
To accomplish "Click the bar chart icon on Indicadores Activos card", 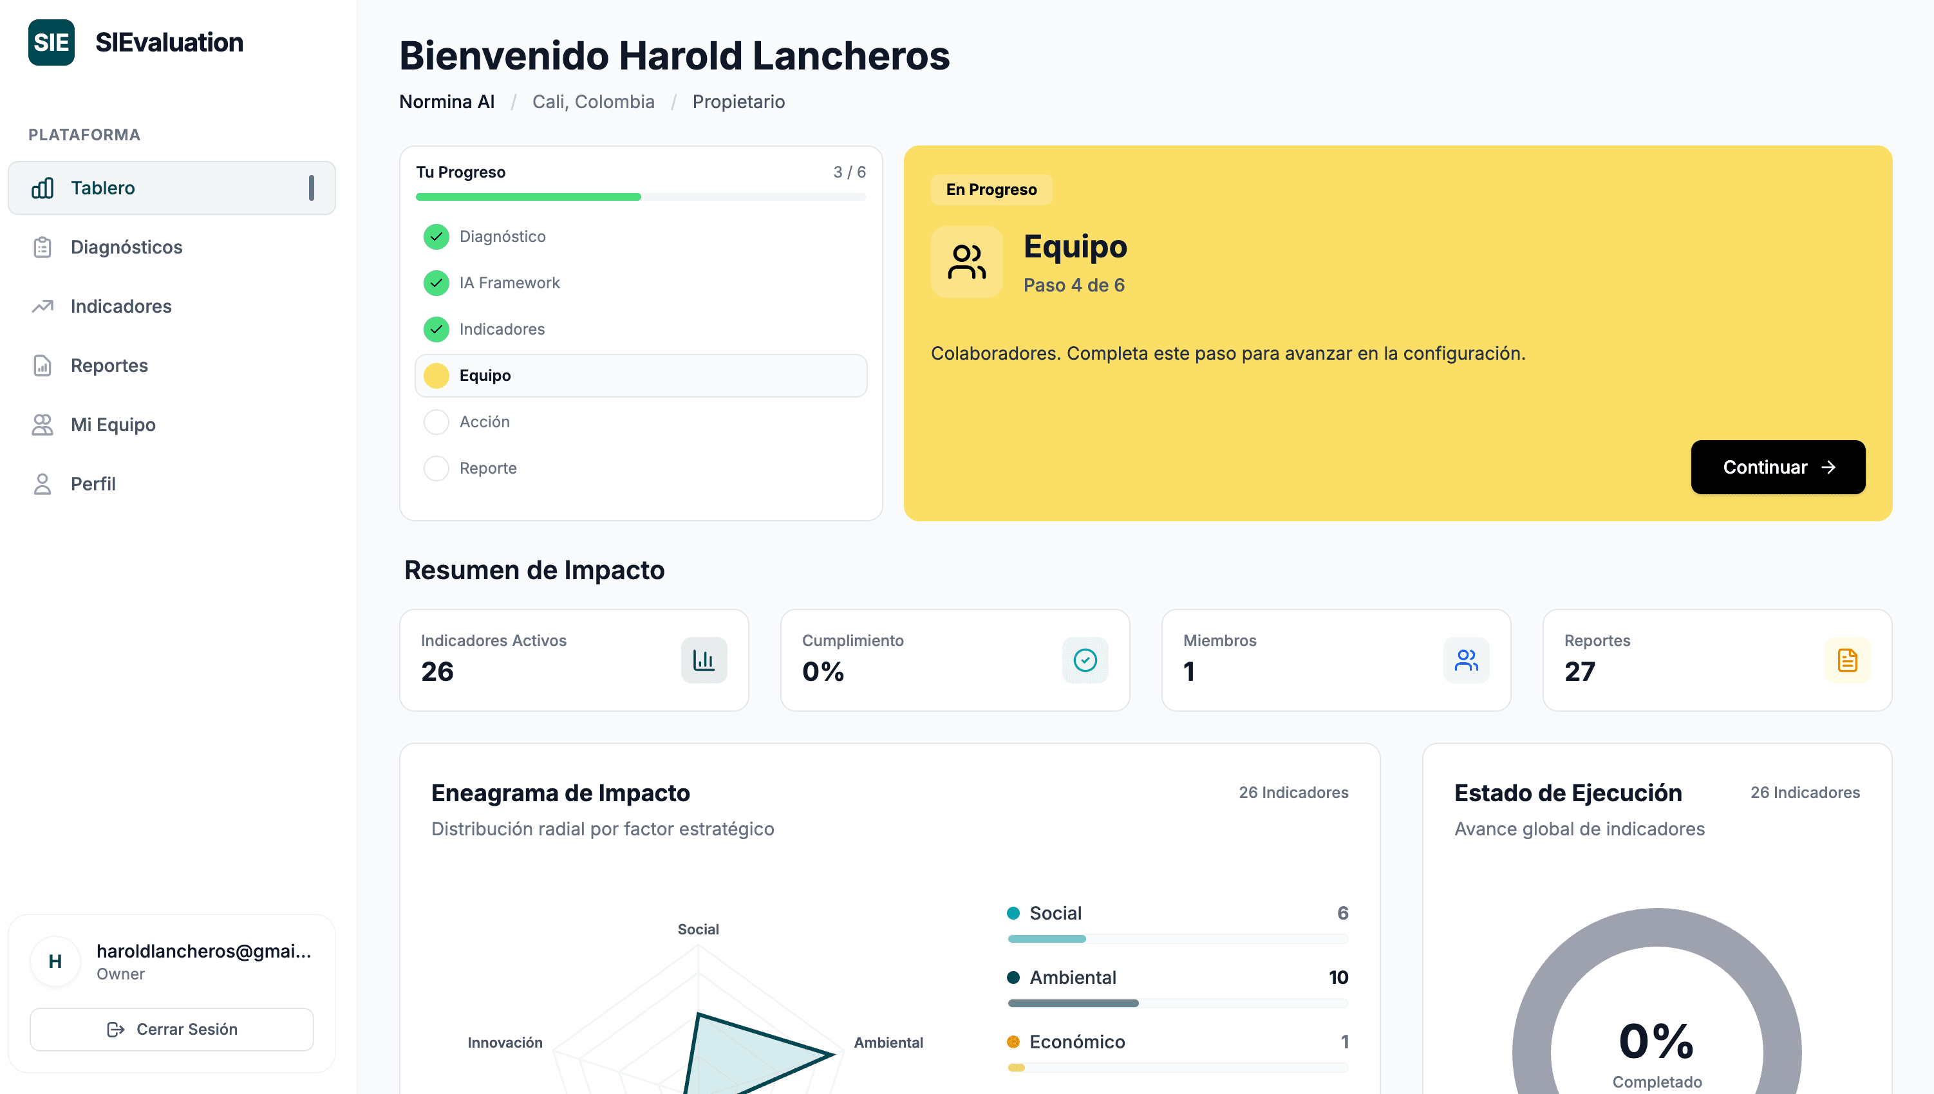I will click(704, 660).
